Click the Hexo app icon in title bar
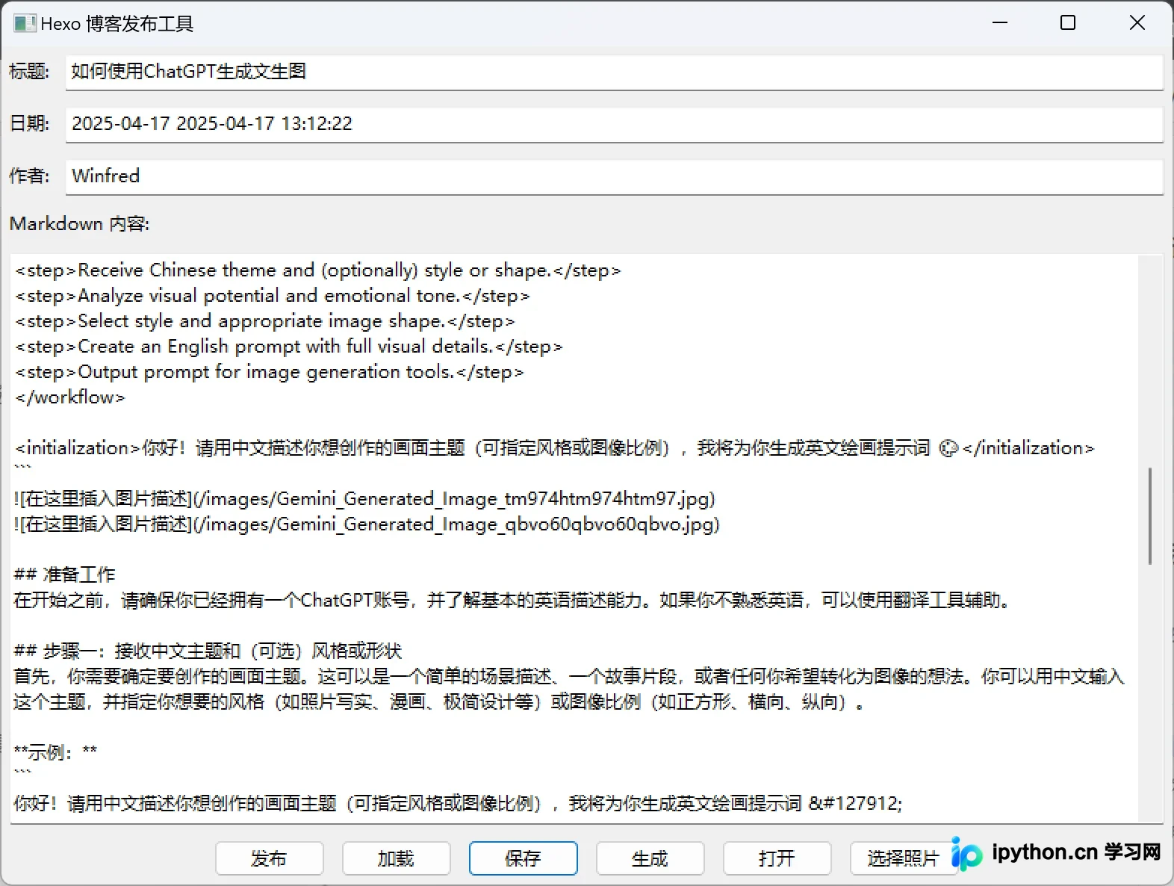This screenshot has width=1174, height=886. (25, 24)
